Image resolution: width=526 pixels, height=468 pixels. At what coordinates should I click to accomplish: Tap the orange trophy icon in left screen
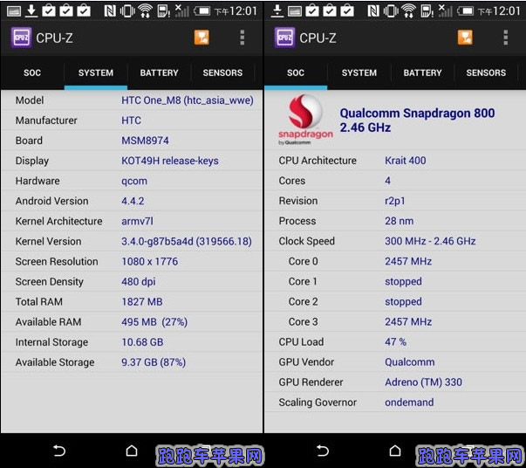202,38
